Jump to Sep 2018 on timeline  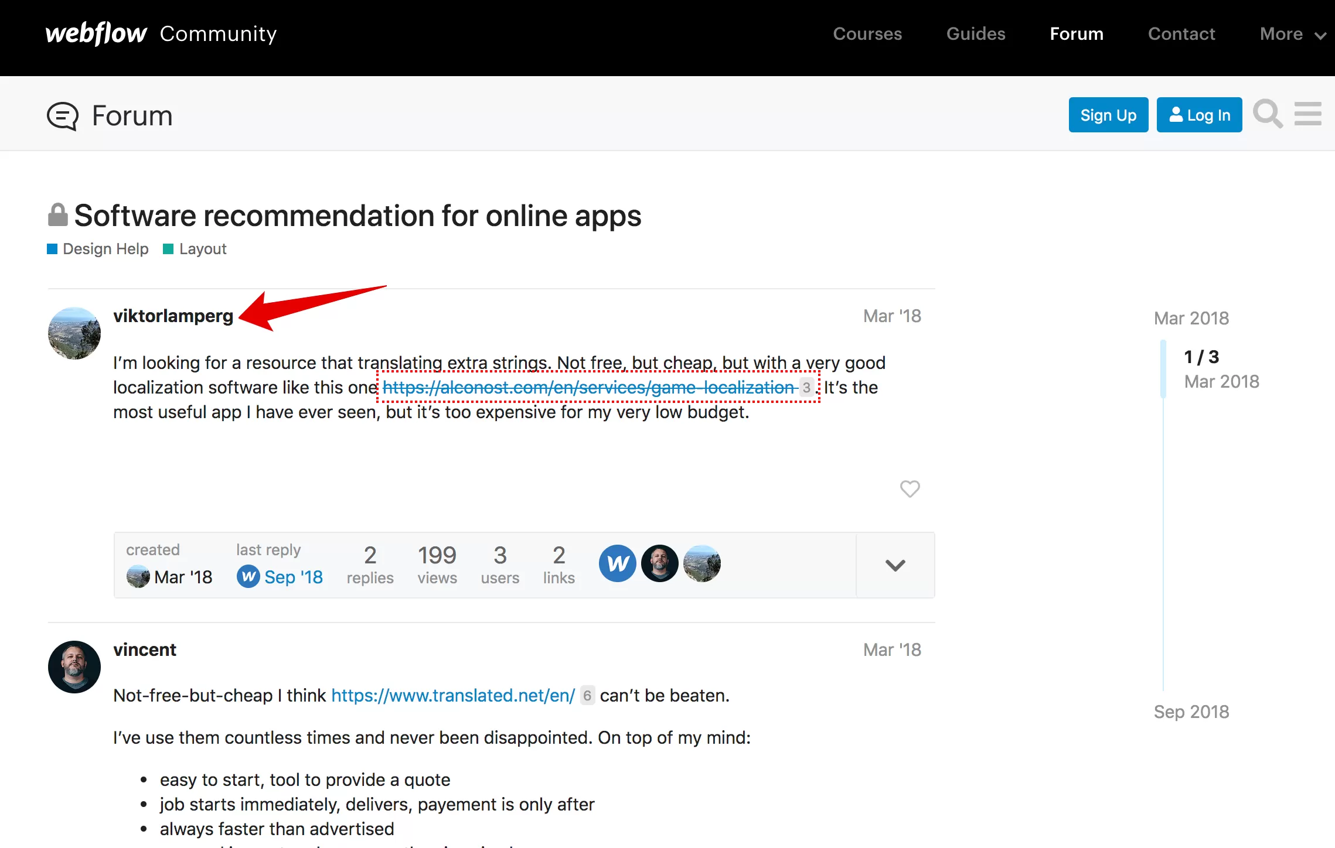point(1191,712)
